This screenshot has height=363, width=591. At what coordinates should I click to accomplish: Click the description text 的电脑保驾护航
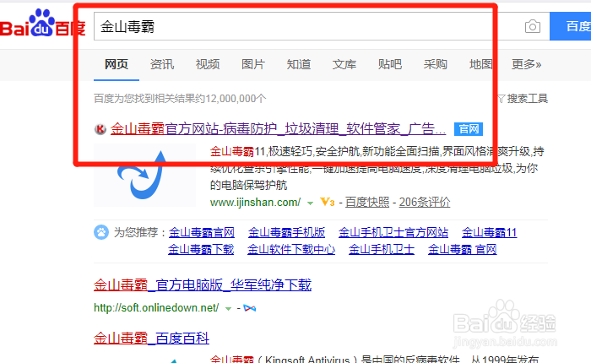pyautogui.click(x=248, y=185)
